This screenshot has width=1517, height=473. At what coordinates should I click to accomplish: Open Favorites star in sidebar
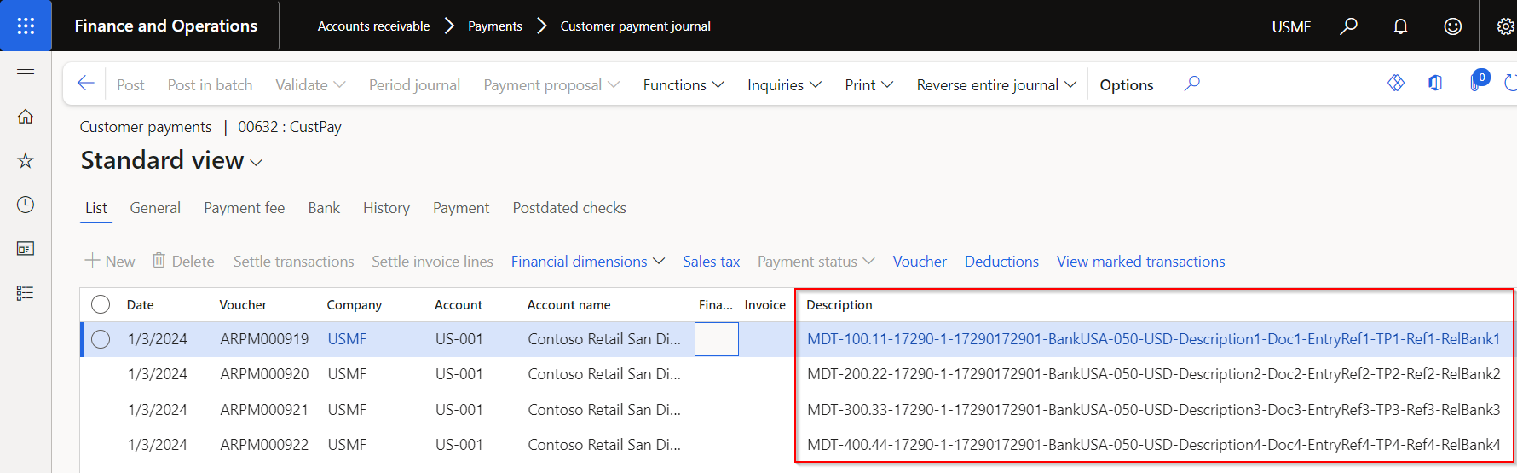(26, 161)
